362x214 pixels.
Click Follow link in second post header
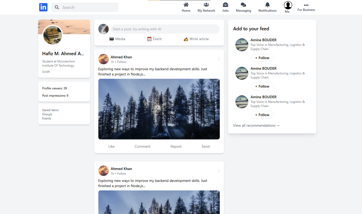[x=122, y=174]
